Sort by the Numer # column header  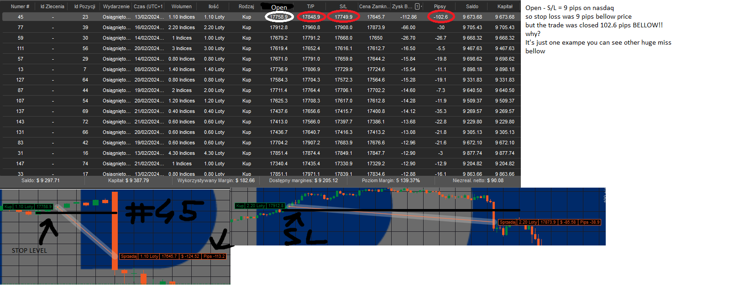point(20,6)
